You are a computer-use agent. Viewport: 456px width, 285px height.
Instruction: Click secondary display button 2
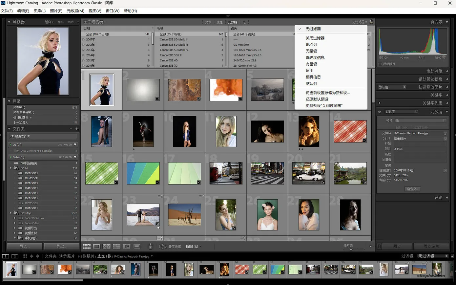pos(15,256)
